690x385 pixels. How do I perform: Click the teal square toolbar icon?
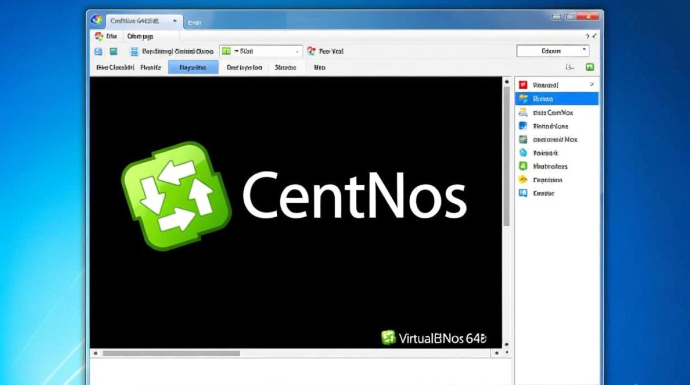pos(113,51)
